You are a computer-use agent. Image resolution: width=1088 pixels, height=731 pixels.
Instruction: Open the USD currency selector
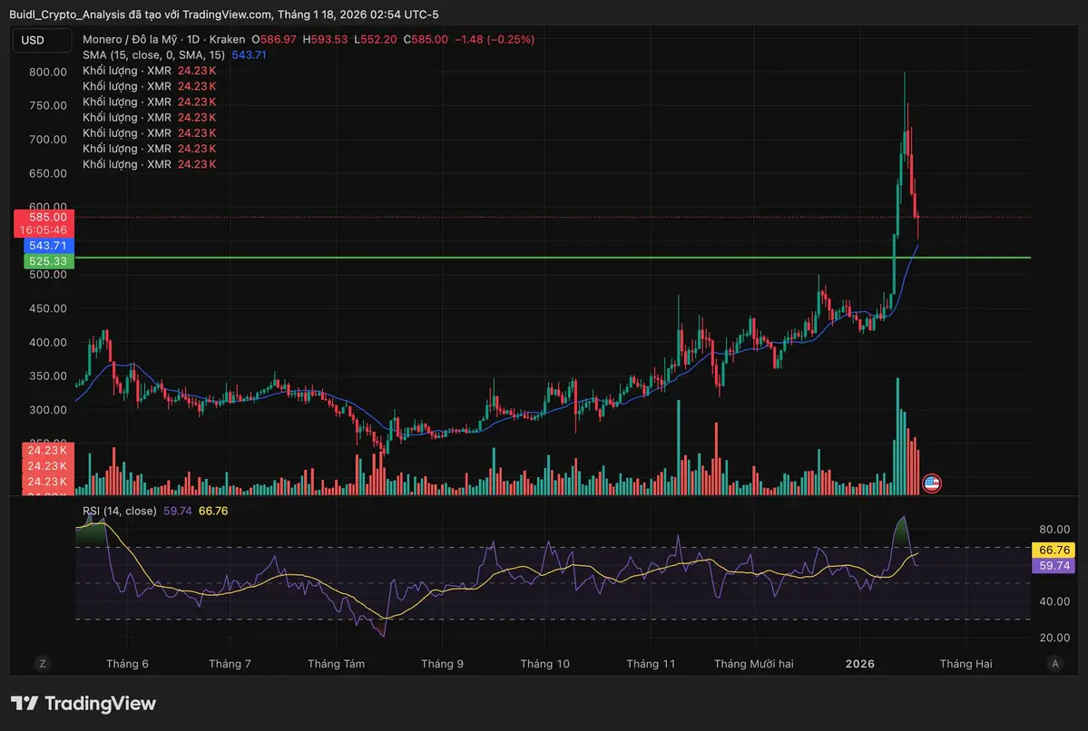34,40
